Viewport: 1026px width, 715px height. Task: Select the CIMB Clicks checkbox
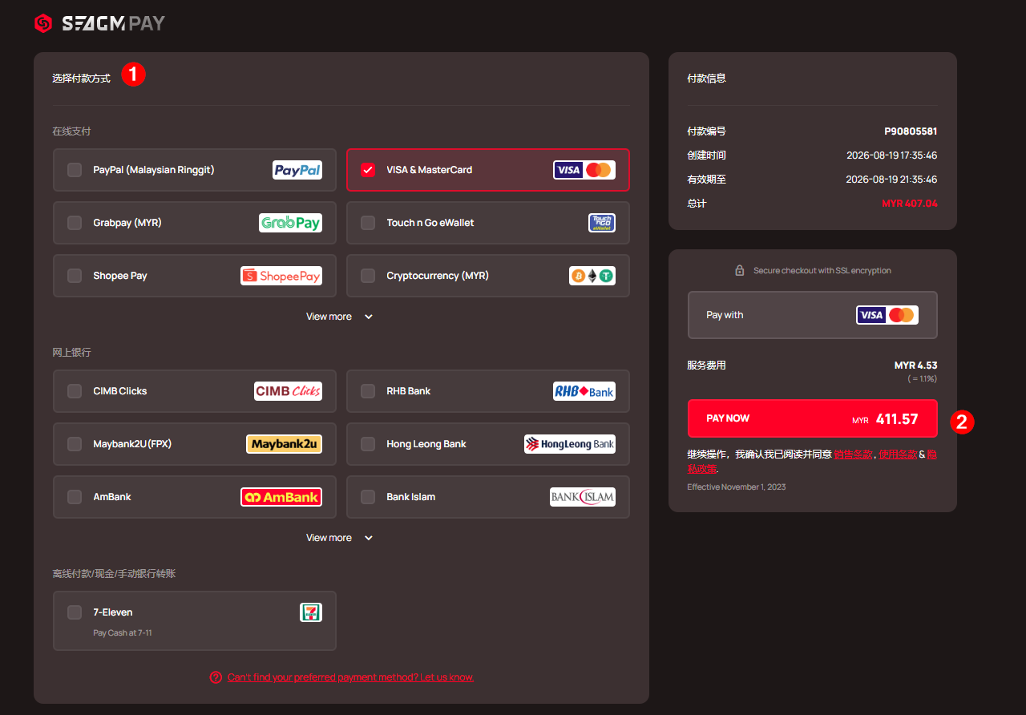pyautogui.click(x=75, y=391)
